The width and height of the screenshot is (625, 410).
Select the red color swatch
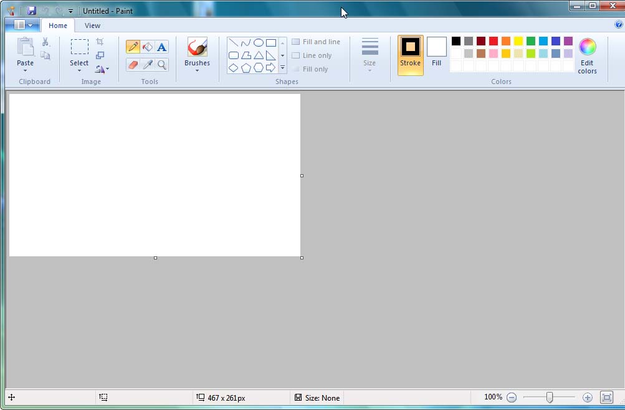pos(493,40)
